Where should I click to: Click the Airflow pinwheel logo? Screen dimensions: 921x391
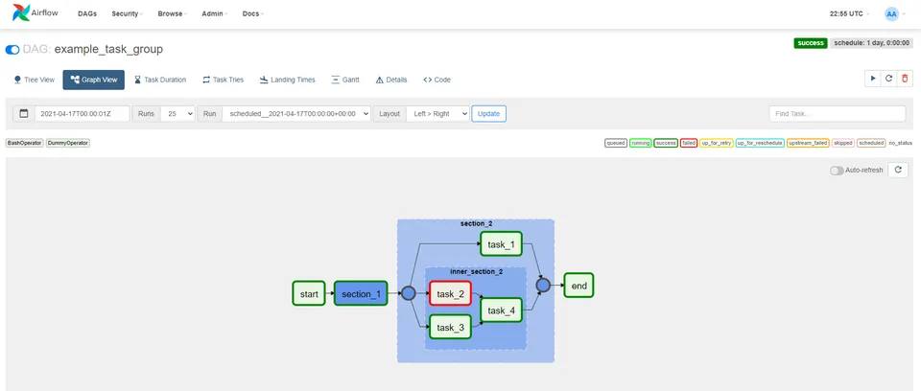[21, 12]
